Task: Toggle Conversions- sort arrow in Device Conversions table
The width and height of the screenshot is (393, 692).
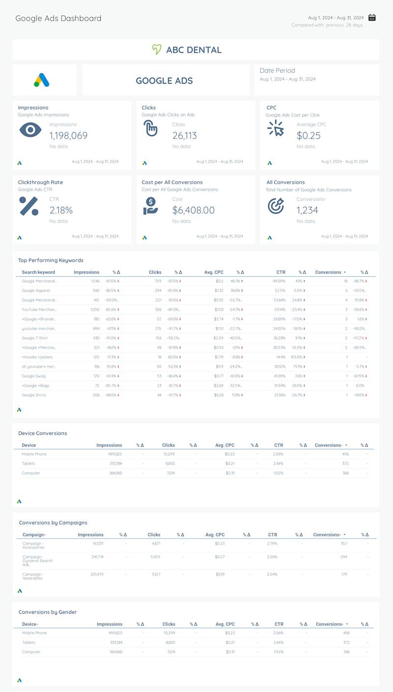Action: tap(345, 445)
